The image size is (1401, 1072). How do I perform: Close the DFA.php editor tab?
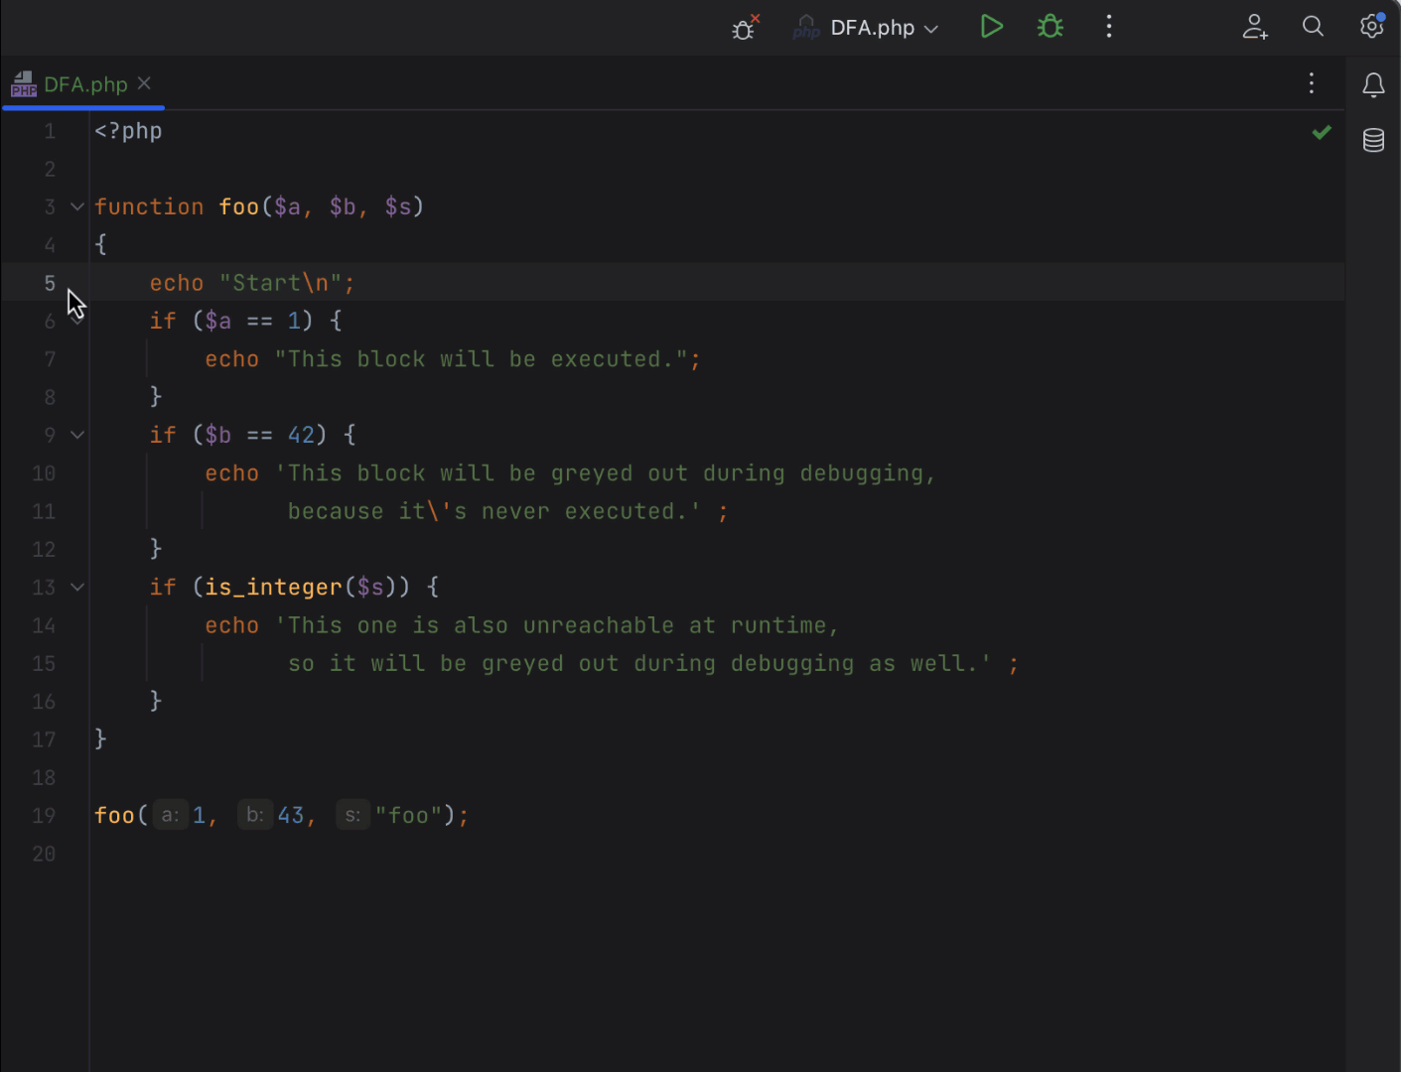(x=144, y=83)
